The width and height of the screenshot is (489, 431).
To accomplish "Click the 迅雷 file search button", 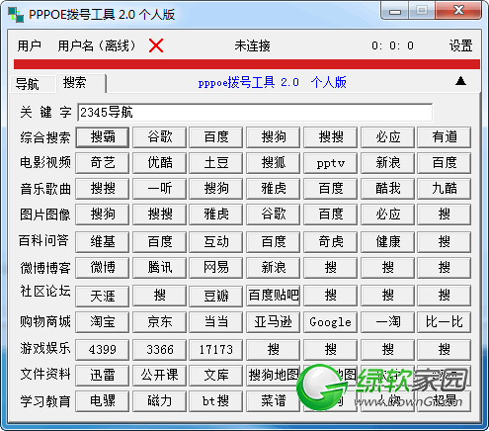I will click(103, 376).
